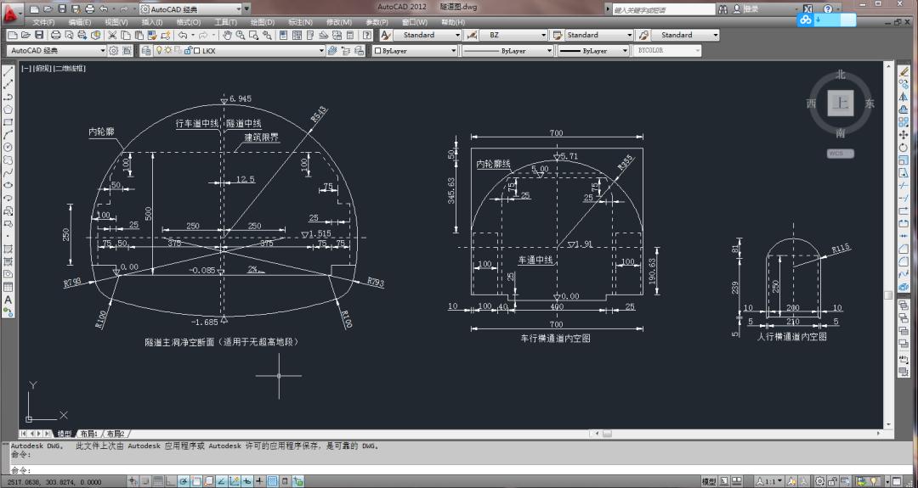The height and width of the screenshot is (488, 918).
Task: Click the red AutoCAD application menu button
Action: [x=10, y=12]
